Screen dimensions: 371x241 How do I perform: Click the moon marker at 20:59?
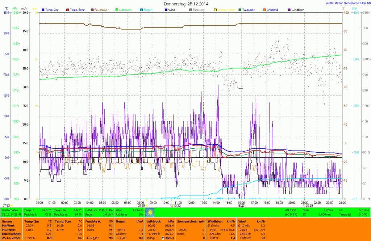tap(304, 205)
